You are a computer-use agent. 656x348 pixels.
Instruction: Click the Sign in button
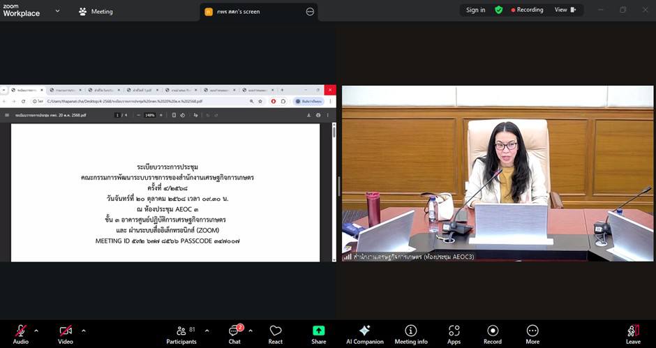[475, 10]
